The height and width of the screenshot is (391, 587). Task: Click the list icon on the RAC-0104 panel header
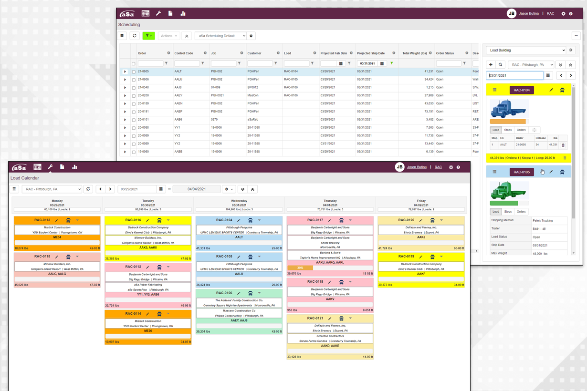coord(494,90)
